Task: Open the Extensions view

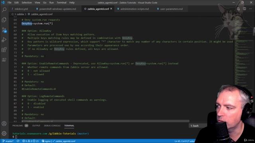Action: [4, 50]
